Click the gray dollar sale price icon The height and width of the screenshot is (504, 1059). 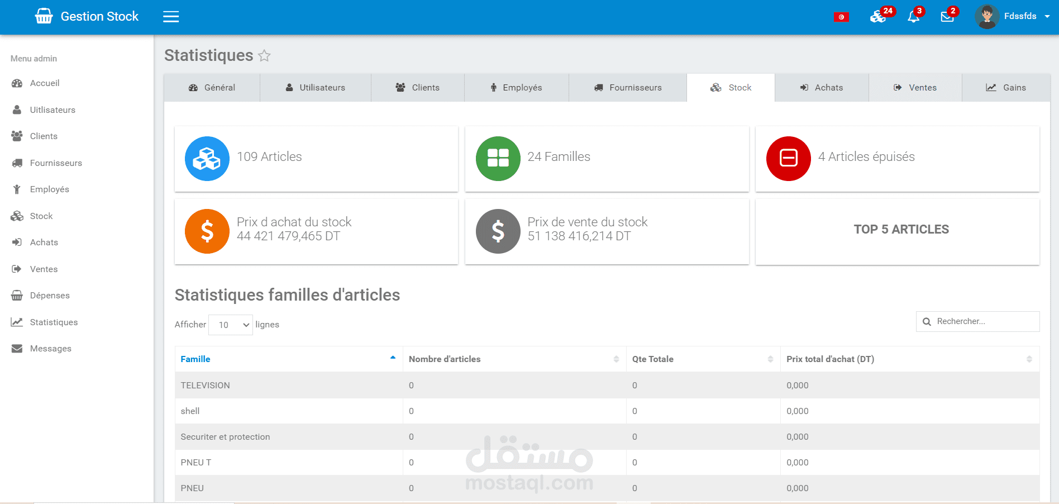coord(498,231)
